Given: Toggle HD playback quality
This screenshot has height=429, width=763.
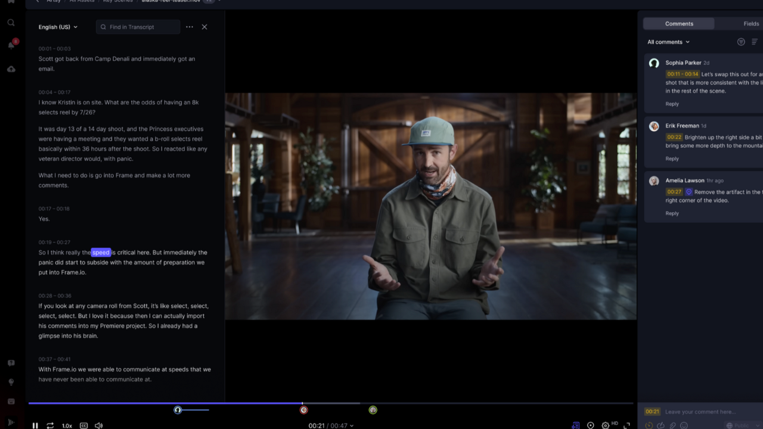Looking at the screenshot, I should (x=616, y=423).
